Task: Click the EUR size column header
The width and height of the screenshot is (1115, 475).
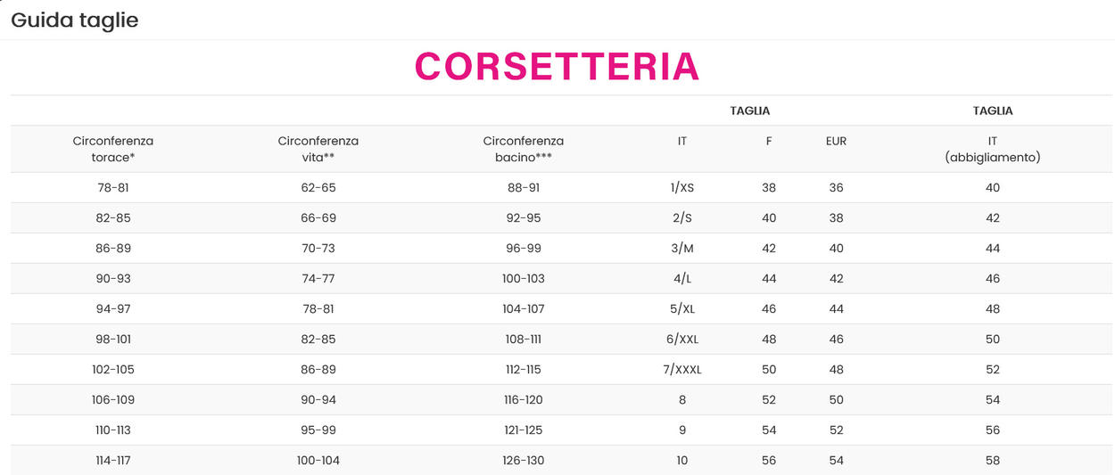Action: (836, 141)
